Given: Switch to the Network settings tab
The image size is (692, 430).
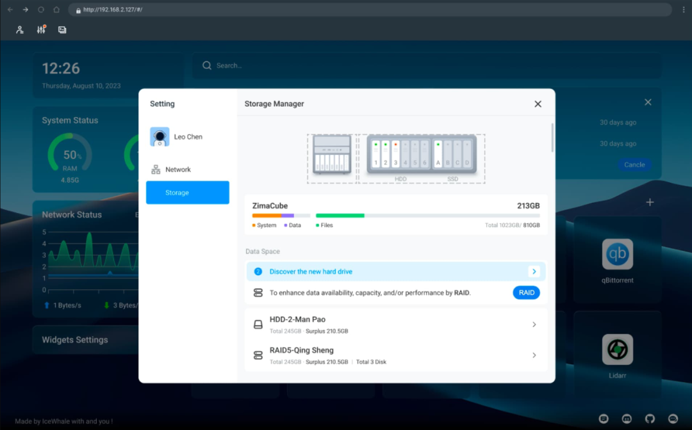Looking at the screenshot, I should point(177,170).
